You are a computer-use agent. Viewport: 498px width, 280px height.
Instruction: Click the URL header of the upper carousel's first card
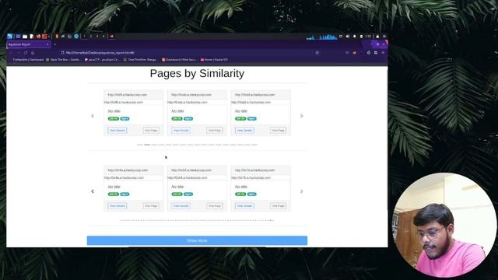click(x=133, y=95)
